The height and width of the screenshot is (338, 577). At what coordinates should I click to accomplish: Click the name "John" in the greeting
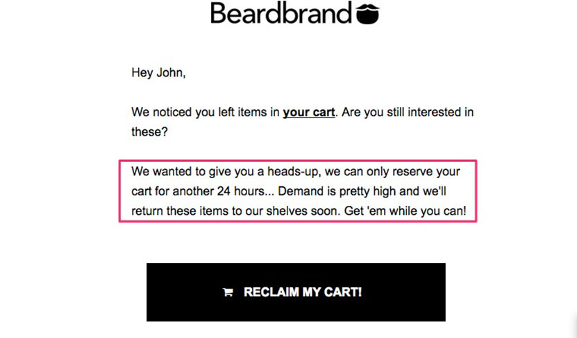tap(169, 72)
